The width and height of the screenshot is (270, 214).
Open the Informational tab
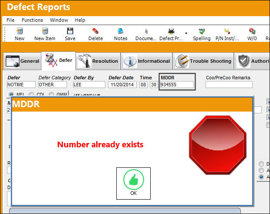146,61
